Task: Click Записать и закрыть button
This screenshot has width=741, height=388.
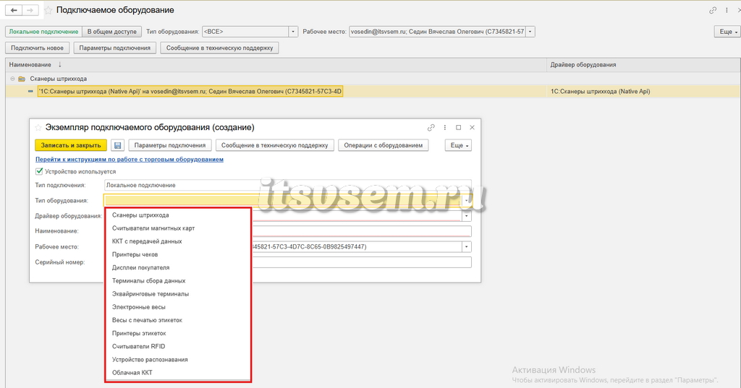Action: [71, 145]
